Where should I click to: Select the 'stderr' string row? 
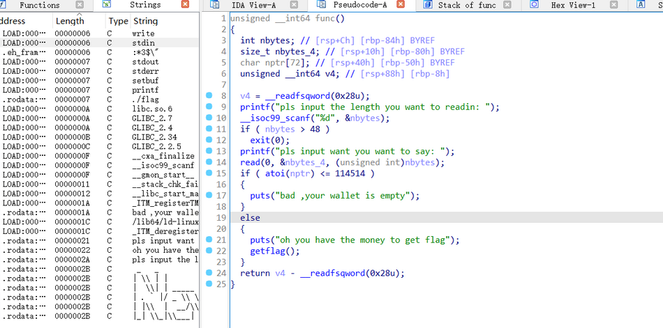click(99, 71)
